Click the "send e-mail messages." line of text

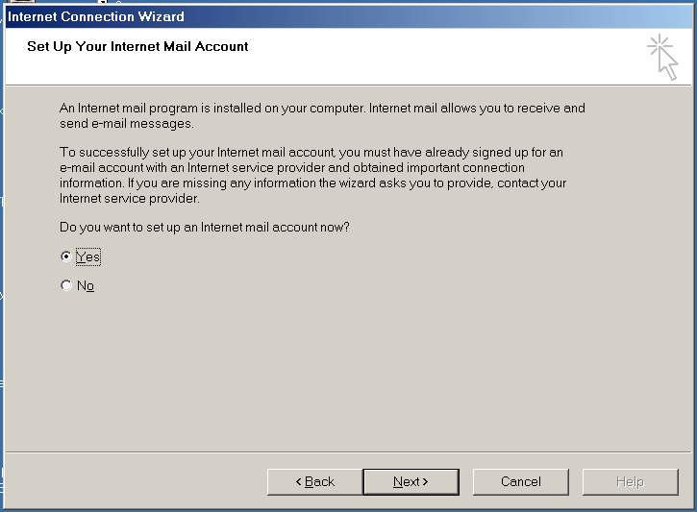coord(127,123)
